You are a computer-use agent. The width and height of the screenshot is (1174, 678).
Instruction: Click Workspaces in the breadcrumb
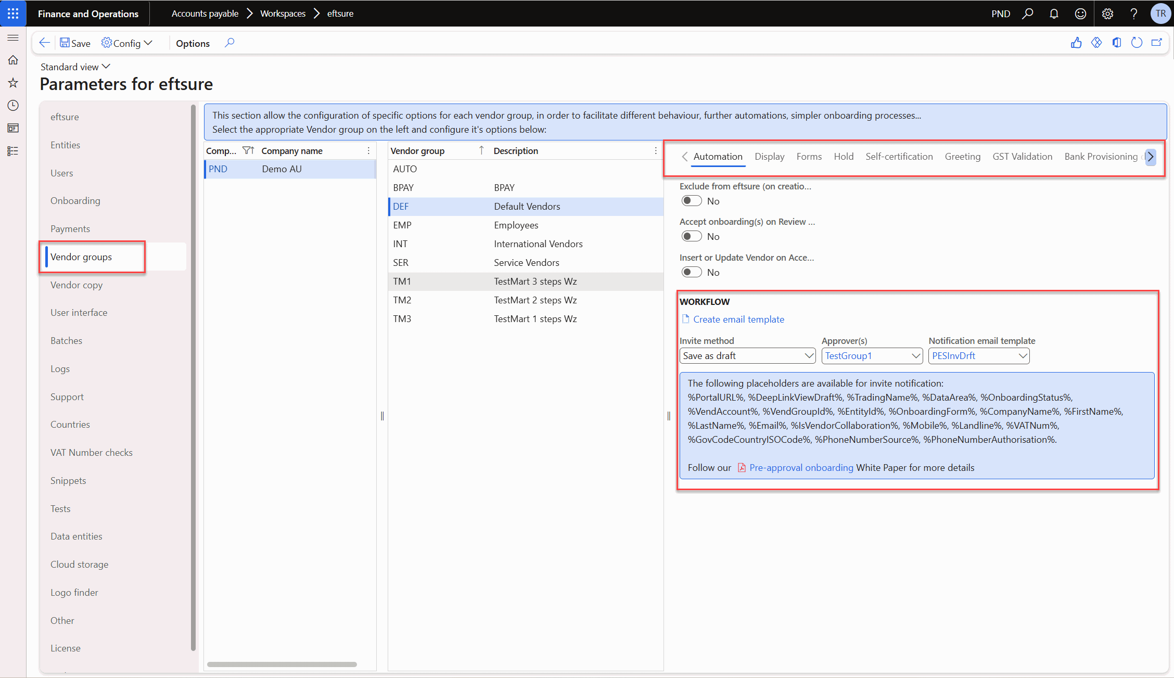tap(283, 14)
